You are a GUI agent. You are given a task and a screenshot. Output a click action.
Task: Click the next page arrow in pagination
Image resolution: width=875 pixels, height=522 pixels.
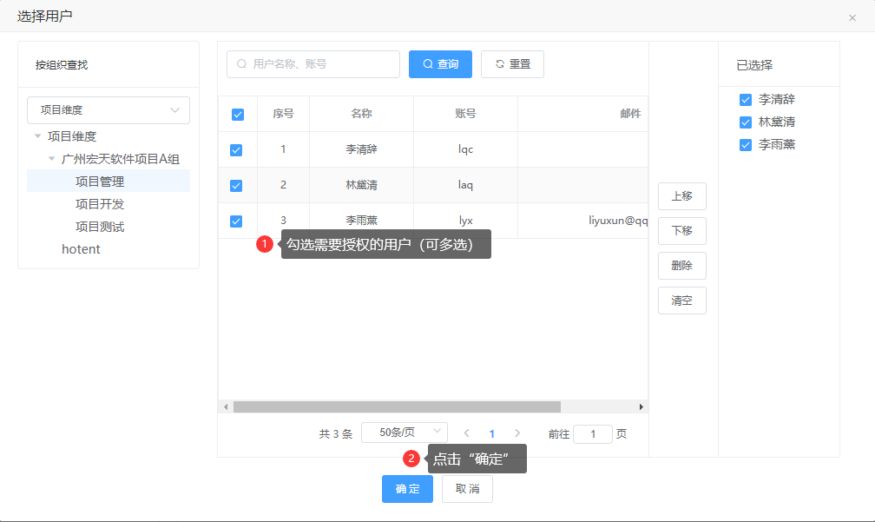pos(517,433)
